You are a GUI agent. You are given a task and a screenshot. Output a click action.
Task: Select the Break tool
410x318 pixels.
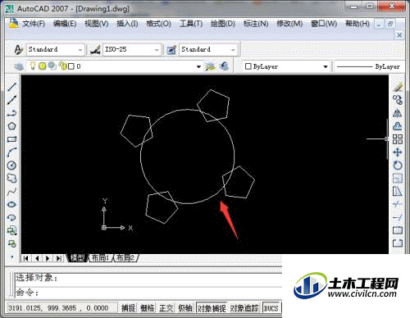(398, 243)
